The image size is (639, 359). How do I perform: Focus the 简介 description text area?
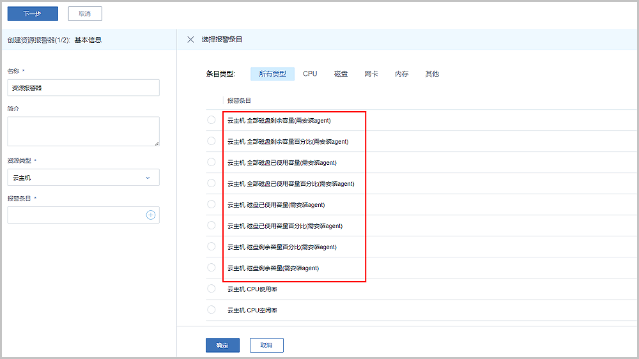tap(83, 131)
